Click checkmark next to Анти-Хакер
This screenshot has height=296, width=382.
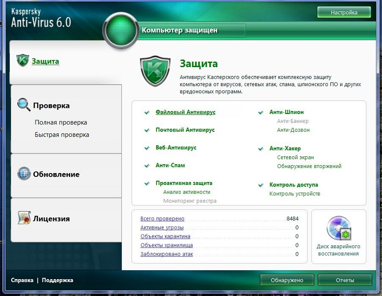[261, 149]
